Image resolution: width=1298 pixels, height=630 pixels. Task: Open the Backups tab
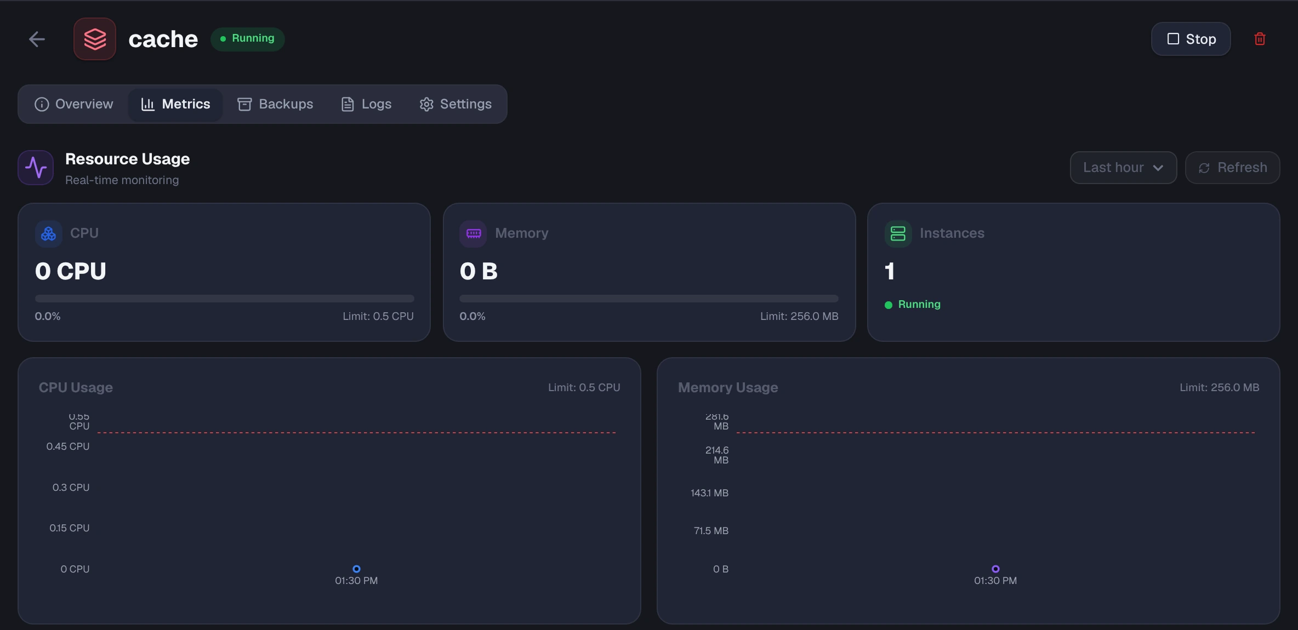(275, 104)
